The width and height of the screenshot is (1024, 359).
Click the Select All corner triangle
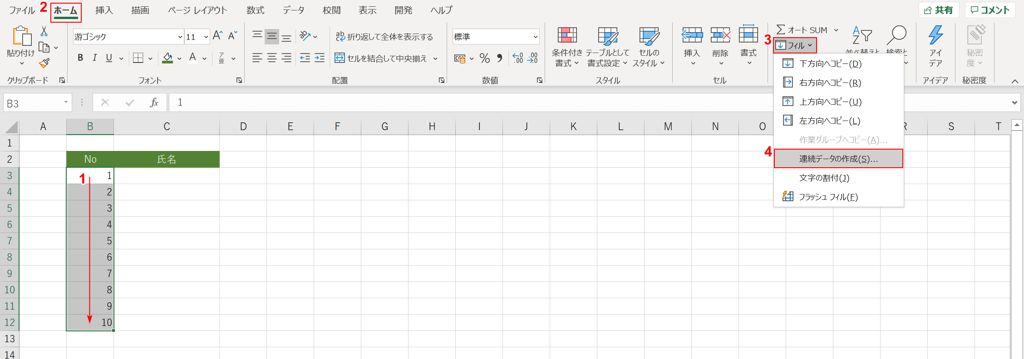coord(11,127)
